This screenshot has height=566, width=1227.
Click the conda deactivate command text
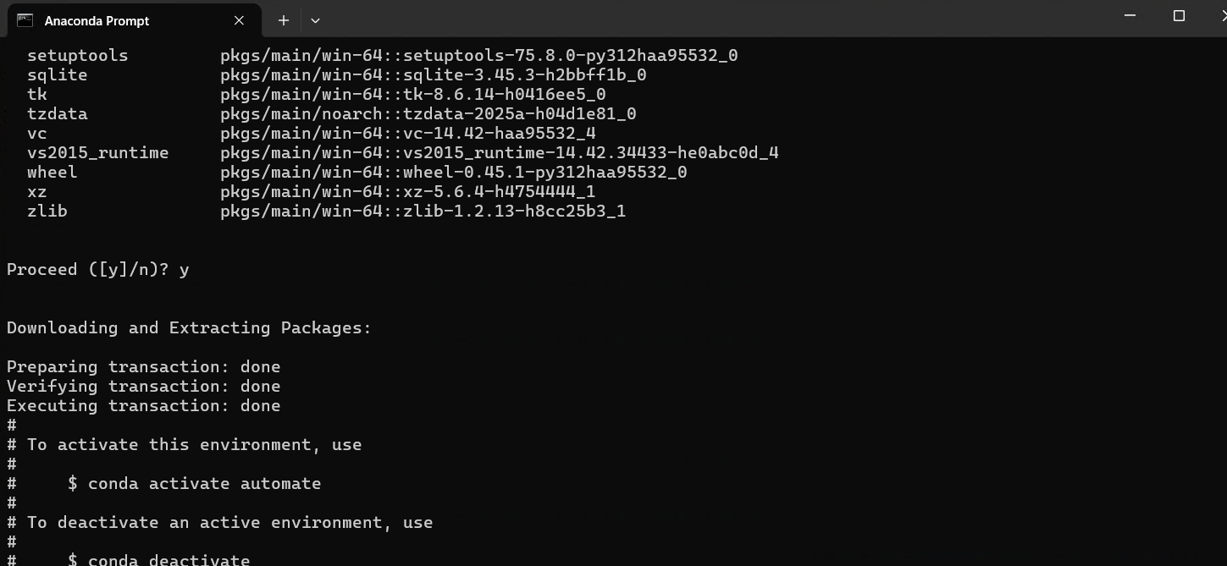(x=169, y=560)
